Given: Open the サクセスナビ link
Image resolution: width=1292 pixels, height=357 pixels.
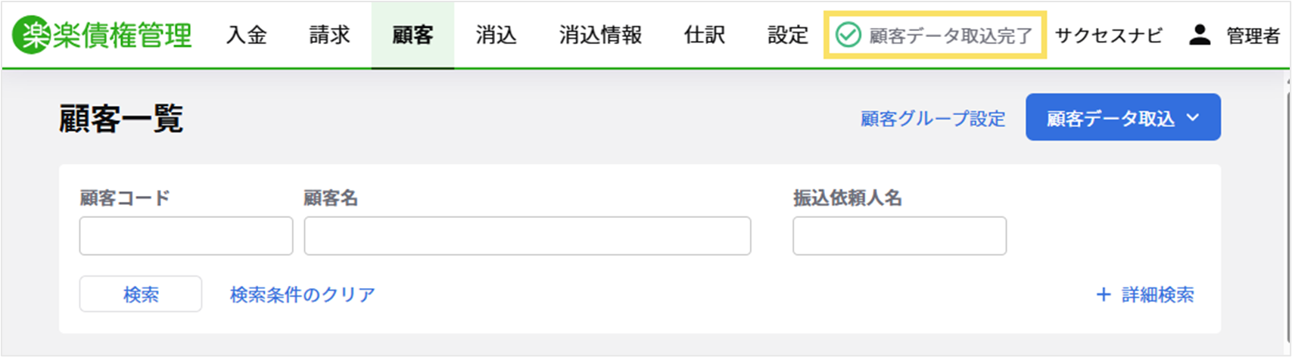Looking at the screenshot, I should point(1109,35).
